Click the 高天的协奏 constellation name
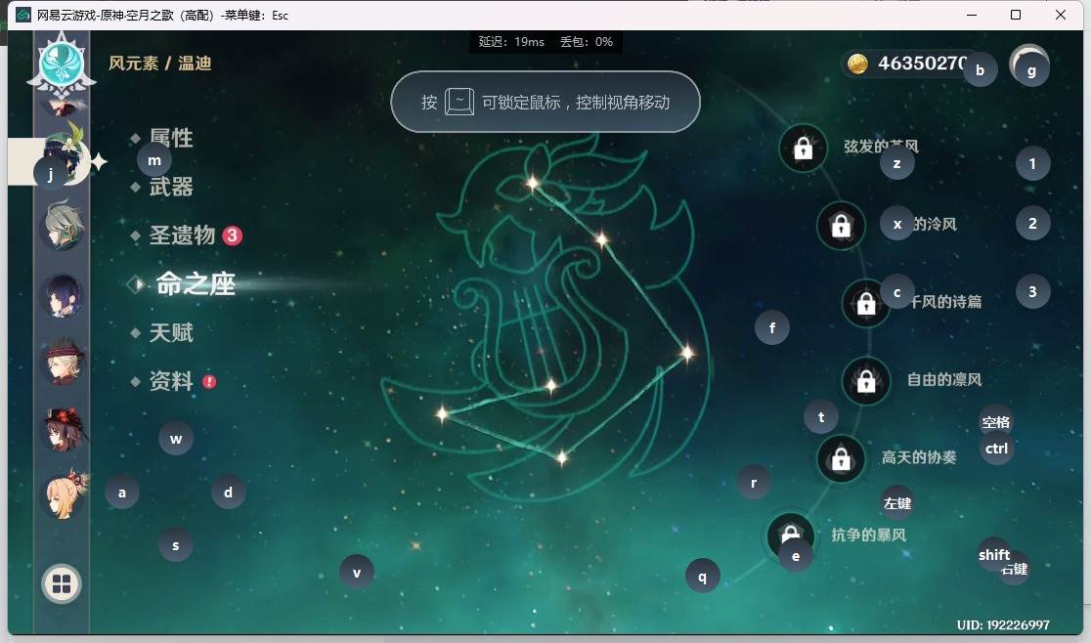 point(918,457)
